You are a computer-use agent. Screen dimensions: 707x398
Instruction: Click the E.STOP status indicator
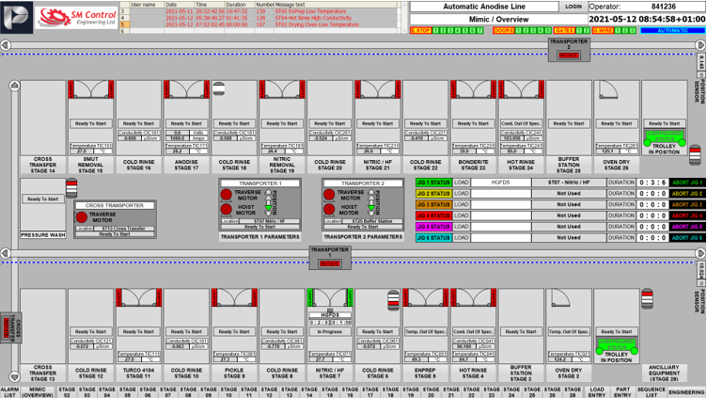pos(420,31)
